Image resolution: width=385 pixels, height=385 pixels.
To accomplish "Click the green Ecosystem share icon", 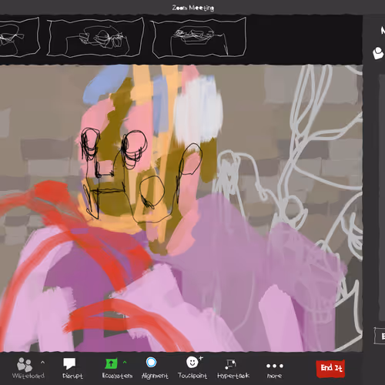I will pyautogui.click(x=111, y=363).
